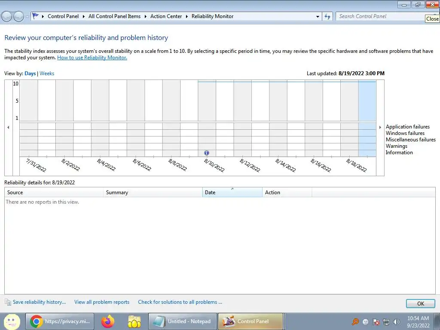Open the folder icon on taskbar
Screen dimensions: 440x330
pos(134,321)
